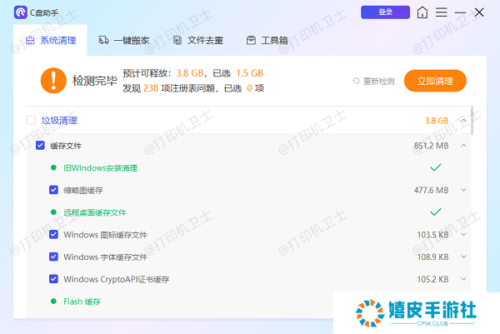Click green checkmark for 远程桌面缓存文件
The image size is (500, 334).
(436, 212)
